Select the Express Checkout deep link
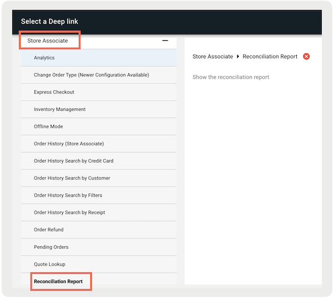This screenshot has height=298, width=334. point(99,92)
